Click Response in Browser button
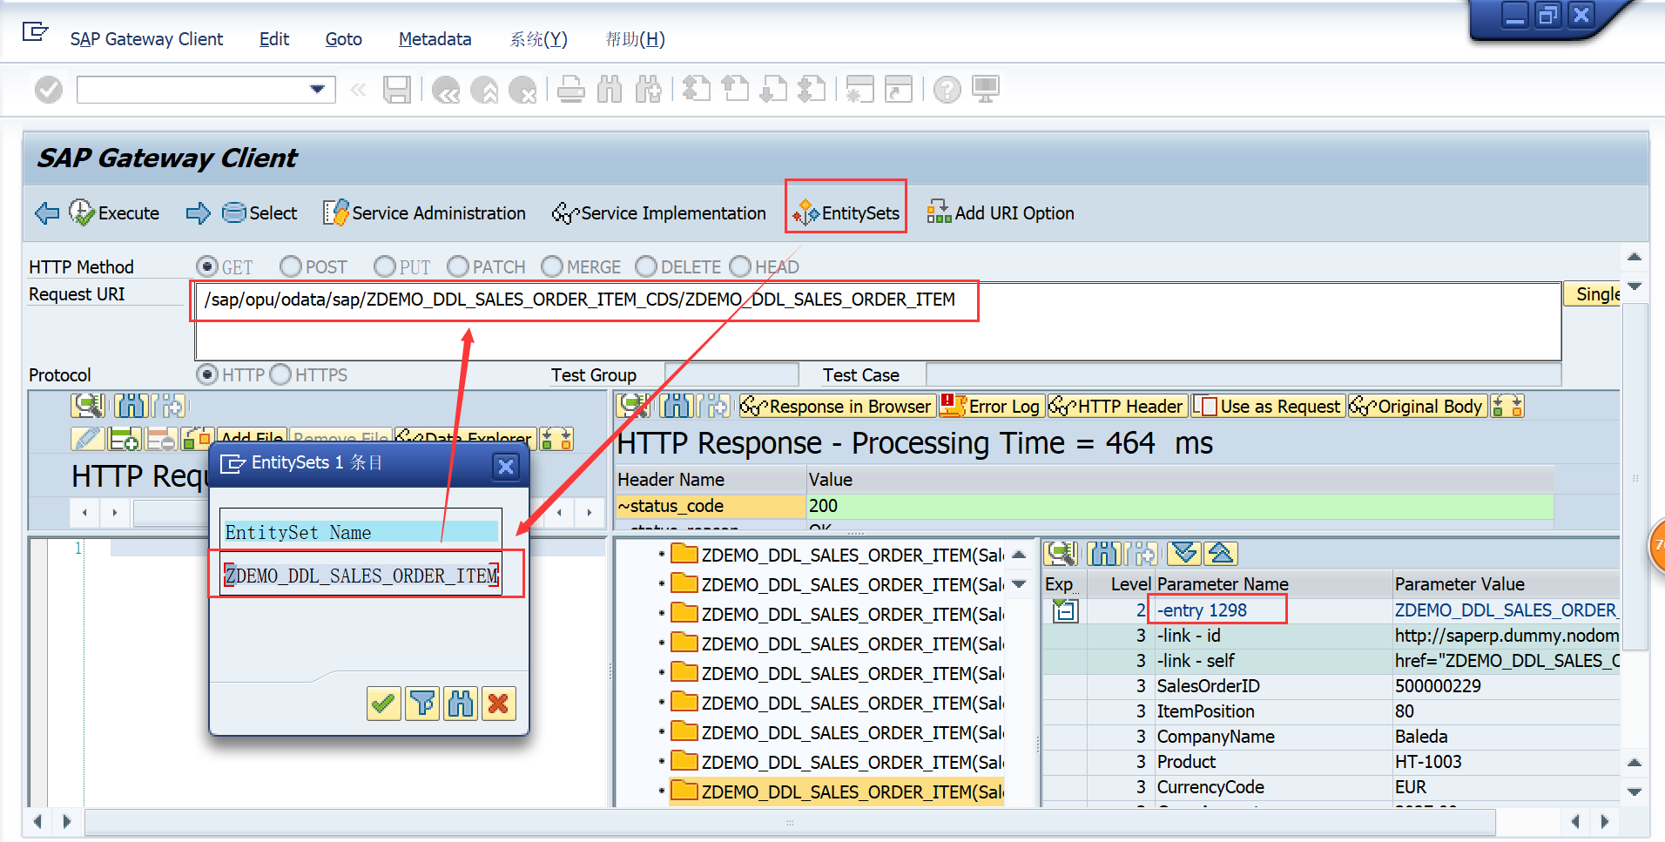Viewport: 1665px width, 842px height. [837, 406]
